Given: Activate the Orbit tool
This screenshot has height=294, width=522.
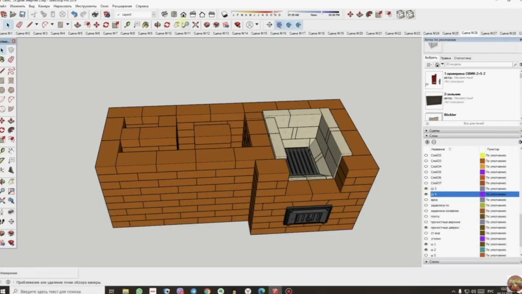Looking at the screenshot, I should click(x=157, y=25).
